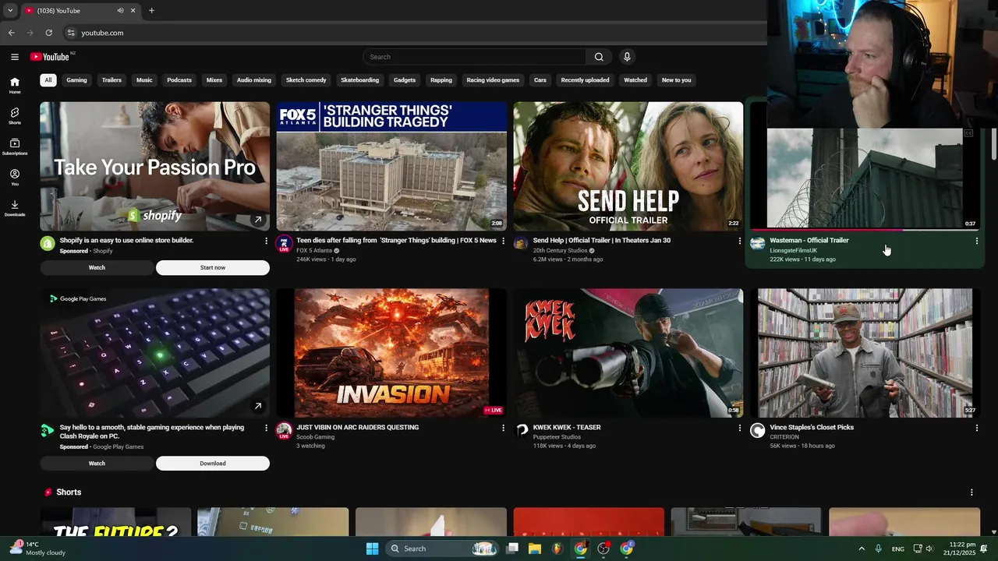
Task: Reload the page
Action: tap(48, 33)
